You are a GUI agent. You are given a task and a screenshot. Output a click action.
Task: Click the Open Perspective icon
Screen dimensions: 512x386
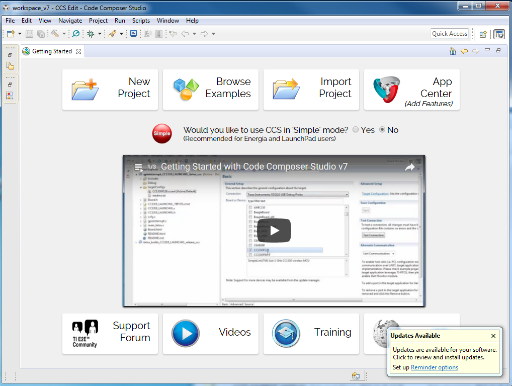pyautogui.click(x=483, y=34)
